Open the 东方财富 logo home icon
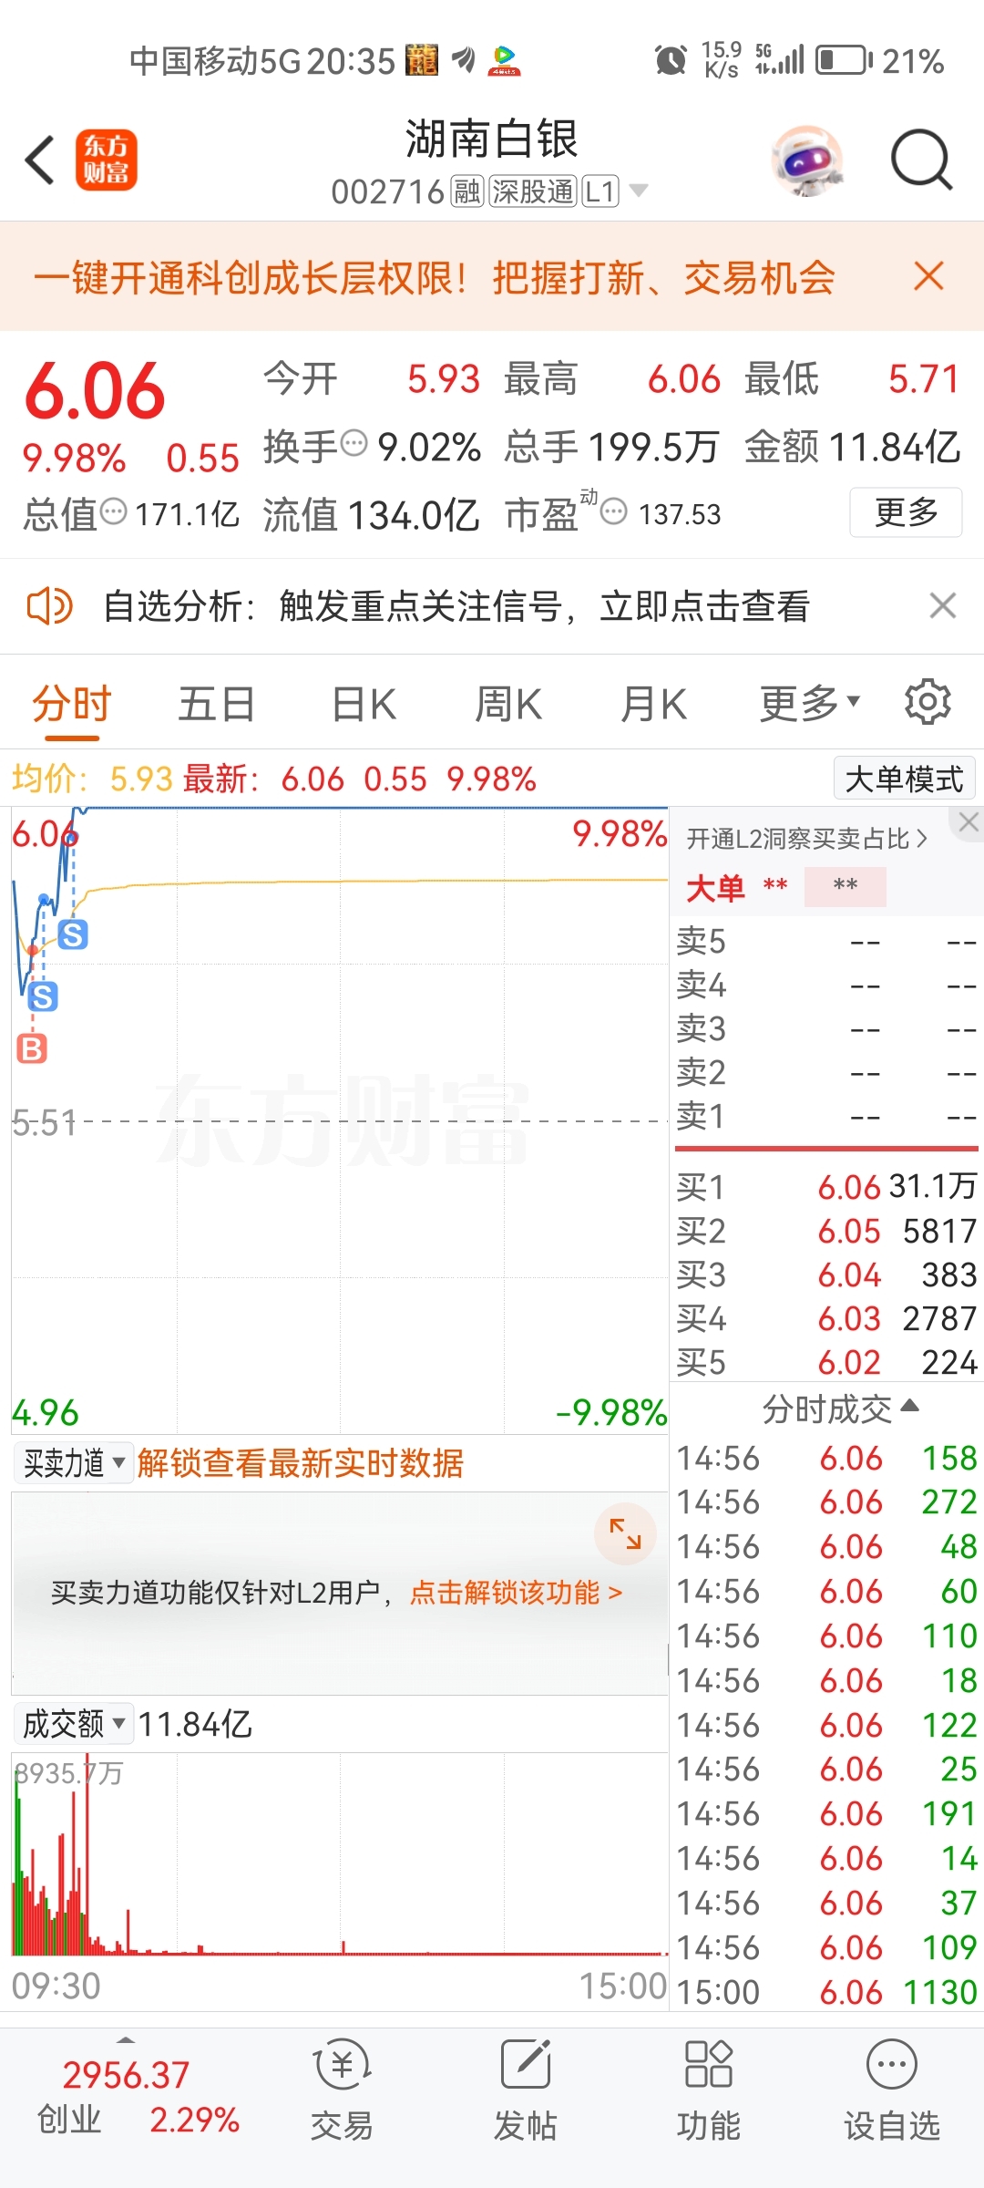Screen dimensions: 984x2188 click(x=106, y=160)
